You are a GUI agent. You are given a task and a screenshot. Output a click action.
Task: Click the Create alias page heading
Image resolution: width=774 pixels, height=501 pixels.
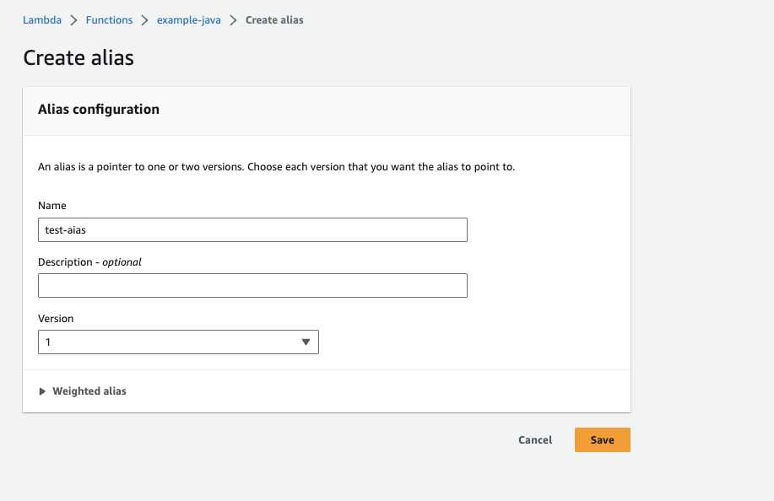point(78,57)
